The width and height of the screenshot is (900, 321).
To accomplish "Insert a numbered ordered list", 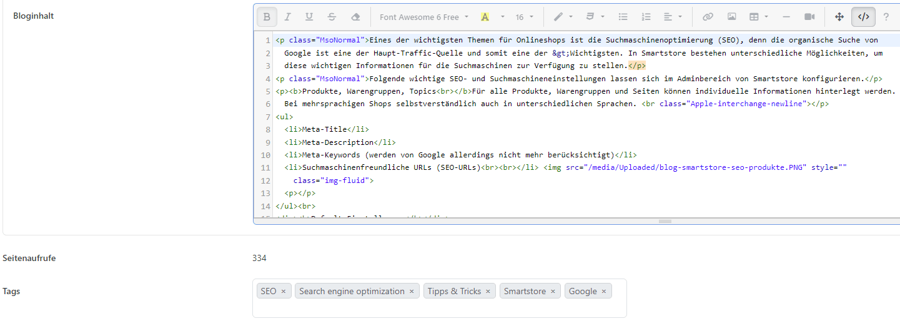I will click(646, 17).
